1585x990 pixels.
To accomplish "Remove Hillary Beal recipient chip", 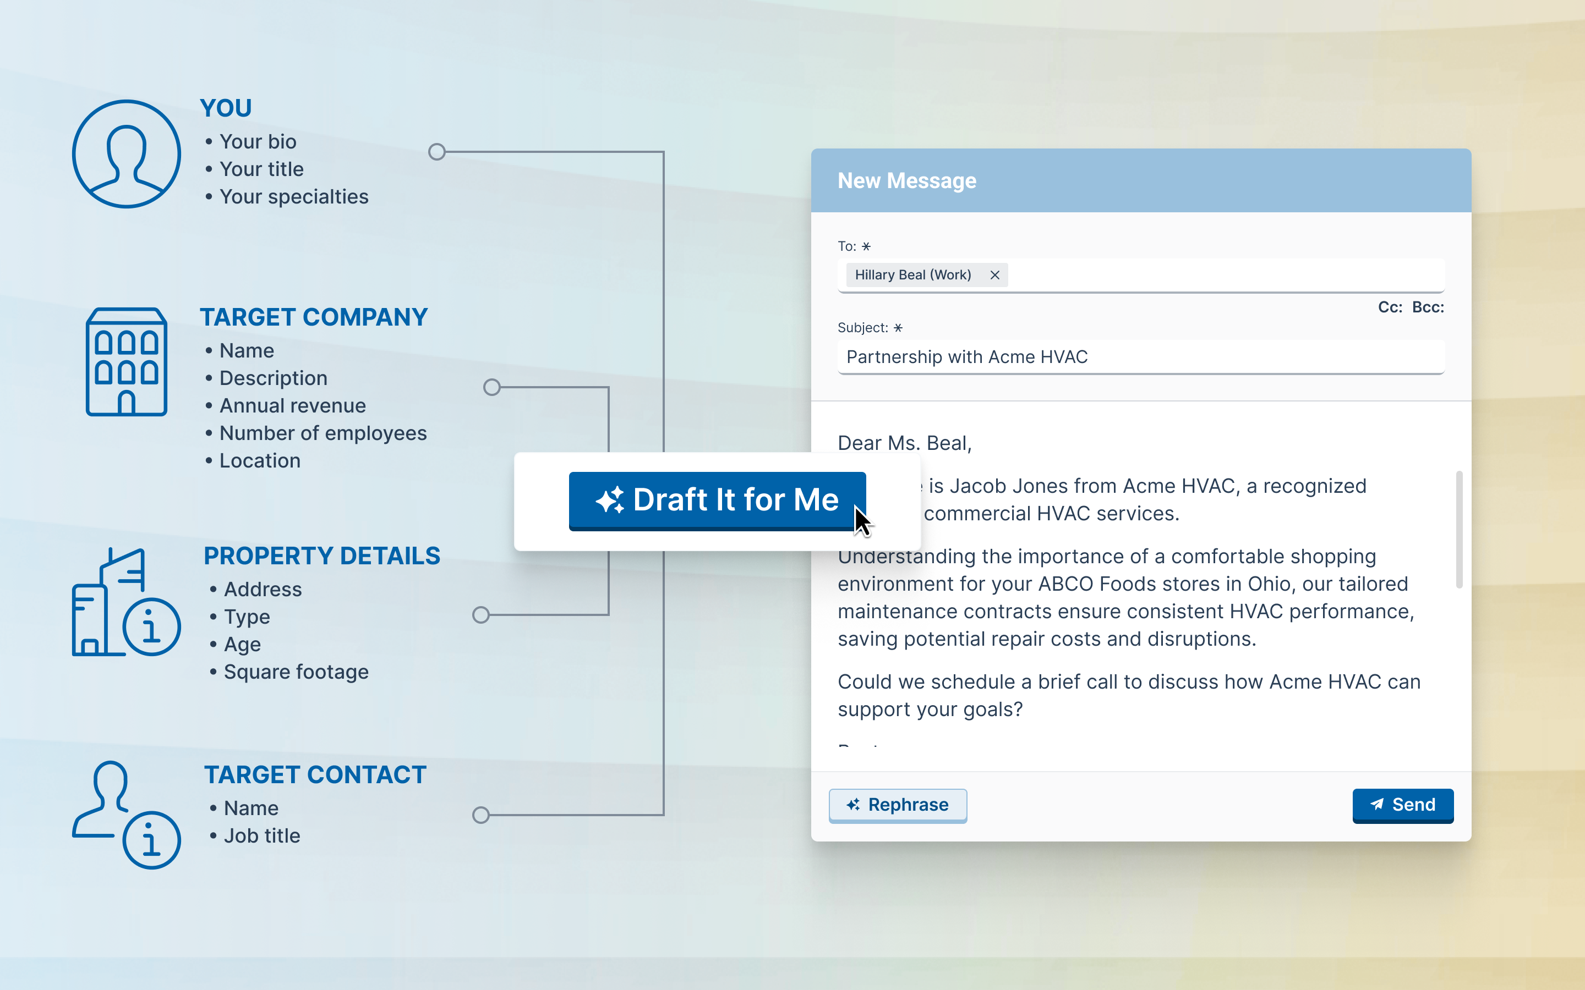I will click(x=994, y=275).
